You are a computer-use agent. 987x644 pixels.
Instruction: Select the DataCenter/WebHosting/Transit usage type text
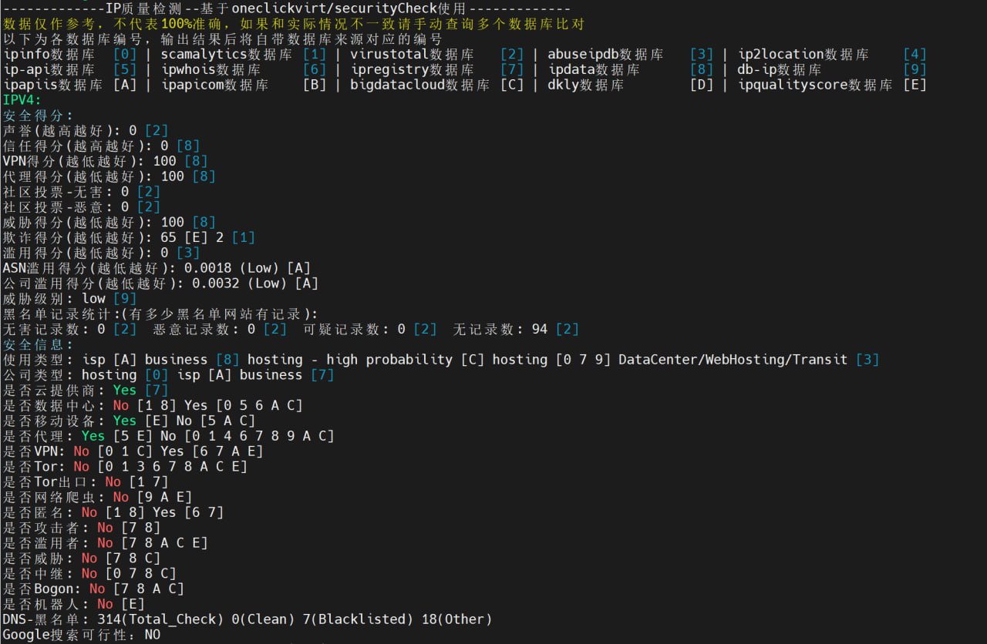tap(733, 360)
